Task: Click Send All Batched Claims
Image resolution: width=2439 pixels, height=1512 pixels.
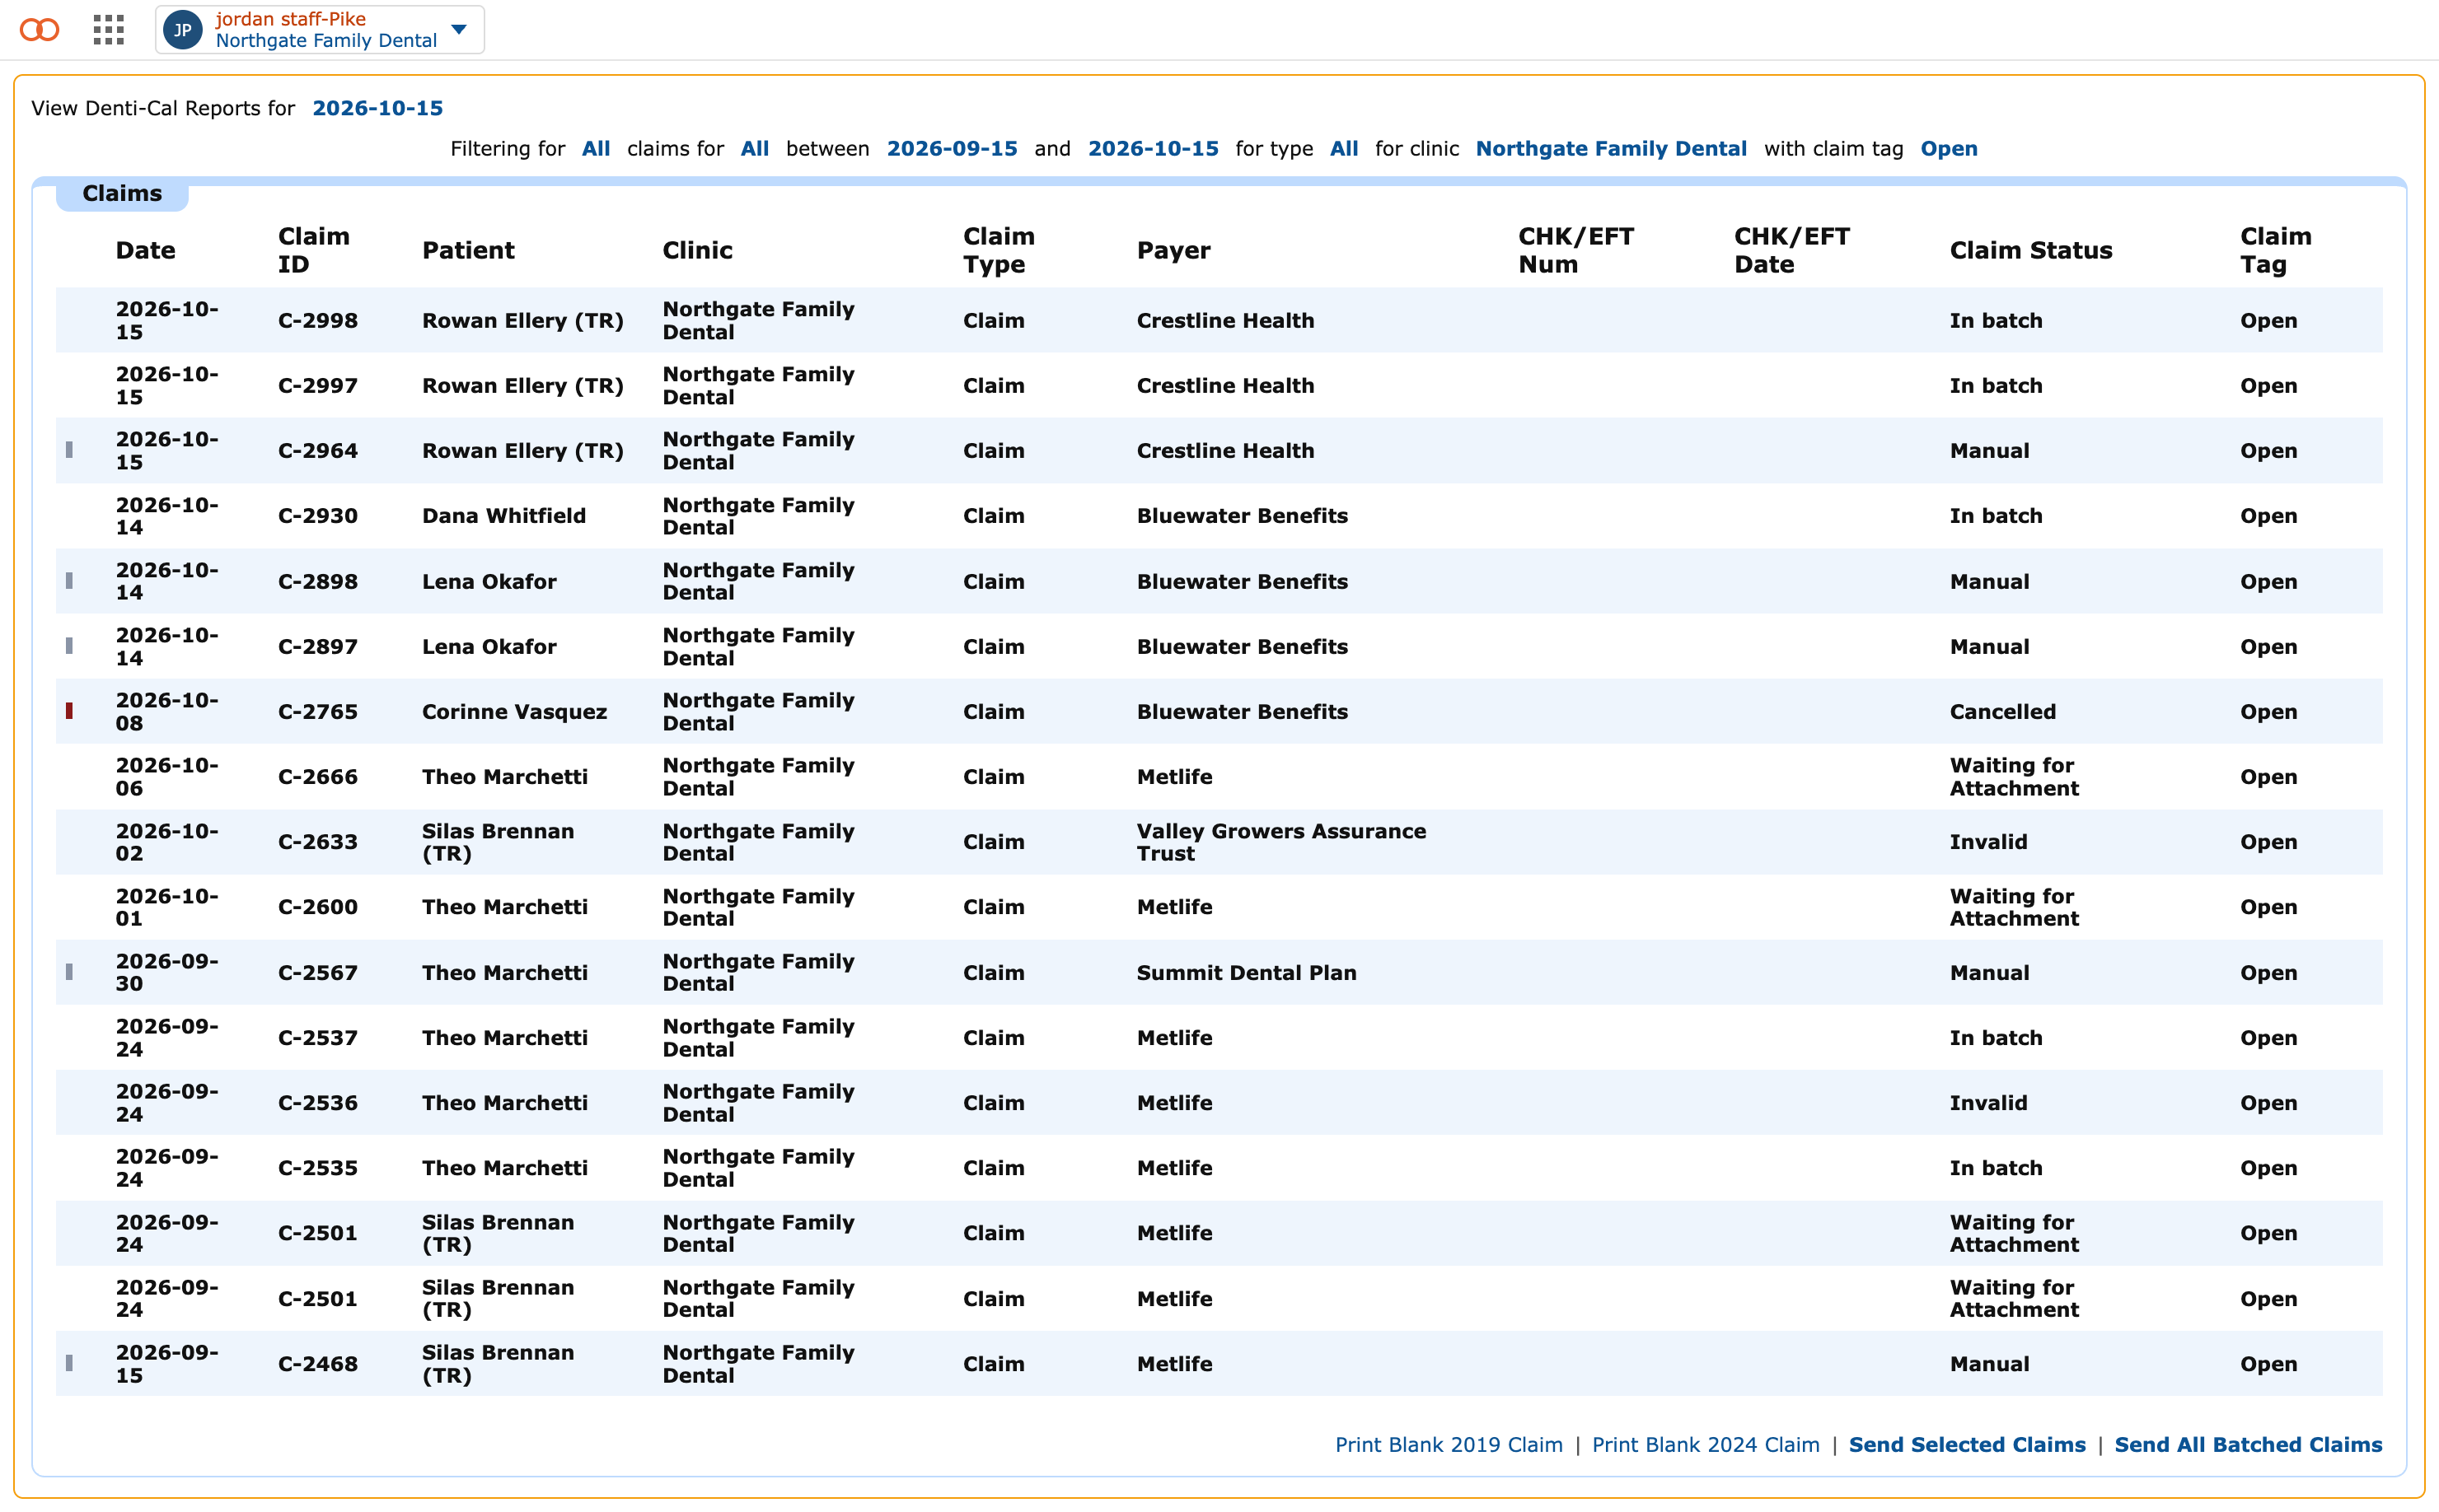Action: point(2248,1445)
